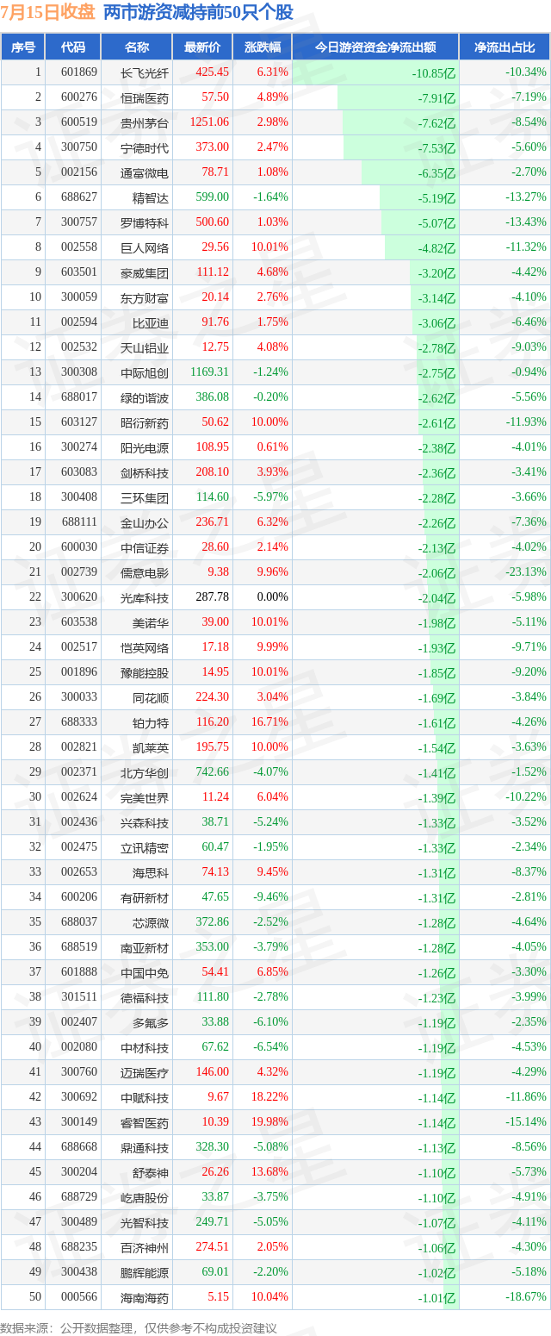Select stock code 300750

(79, 147)
